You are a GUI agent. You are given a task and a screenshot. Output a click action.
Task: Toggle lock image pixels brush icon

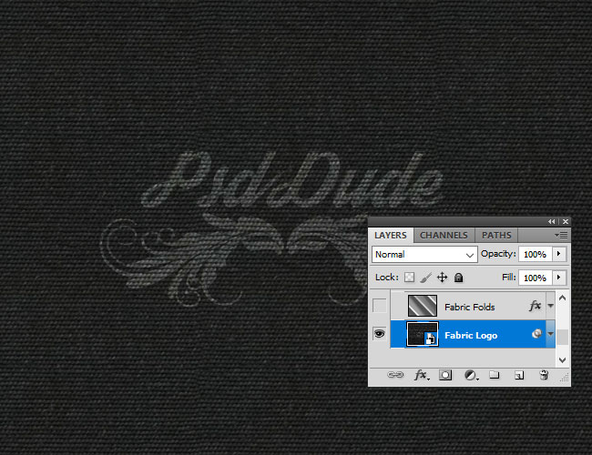click(x=425, y=278)
